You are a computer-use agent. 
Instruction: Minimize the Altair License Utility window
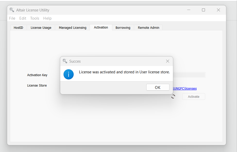point(189,10)
